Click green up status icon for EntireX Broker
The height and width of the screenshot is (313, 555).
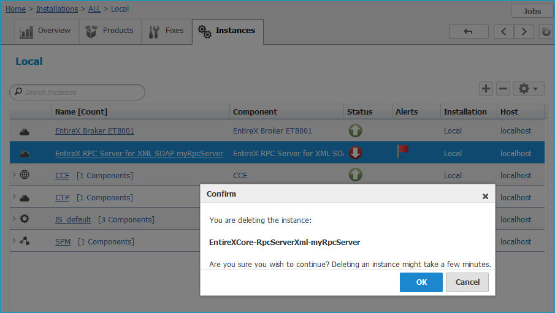pyautogui.click(x=355, y=130)
